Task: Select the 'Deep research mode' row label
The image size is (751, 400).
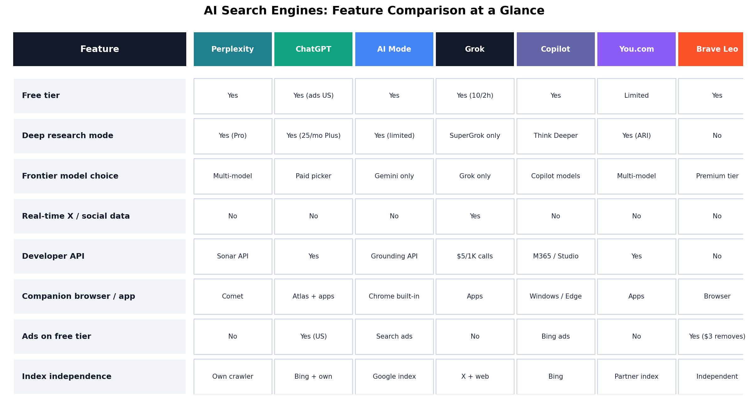Action: pyautogui.click(x=100, y=136)
